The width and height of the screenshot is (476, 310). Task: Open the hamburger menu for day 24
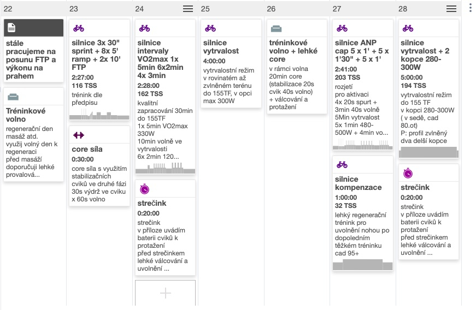click(x=188, y=9)
